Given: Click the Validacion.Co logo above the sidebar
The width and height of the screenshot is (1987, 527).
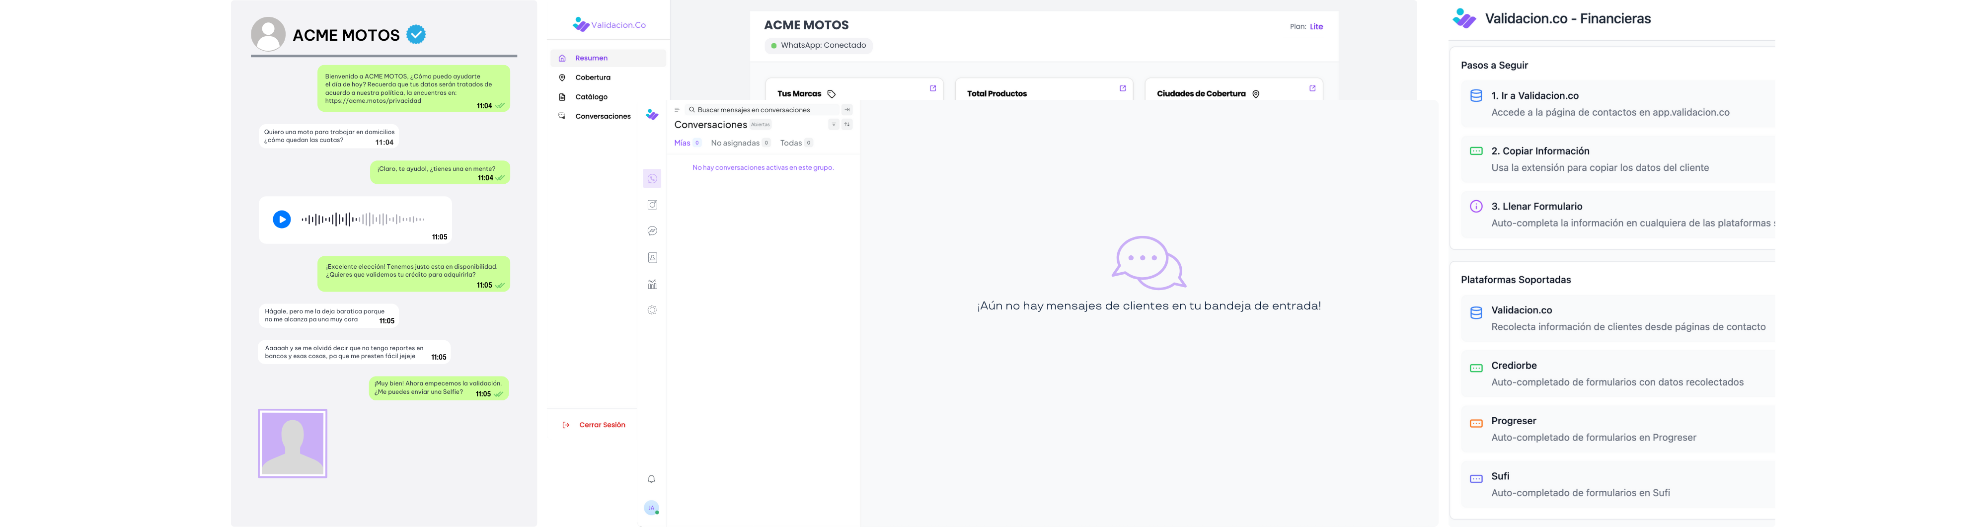Looking at the screenshot, I should pos(610,25).
